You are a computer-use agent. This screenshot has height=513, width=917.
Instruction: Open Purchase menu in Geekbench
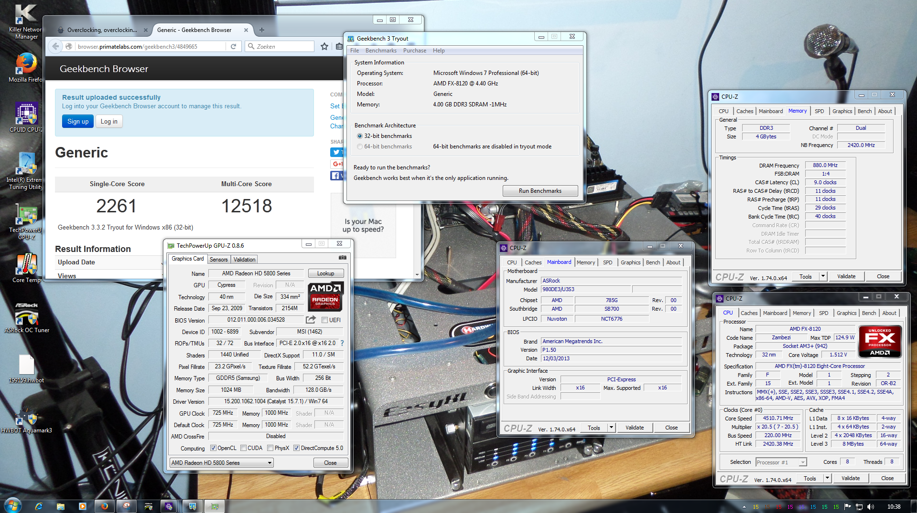tap(414, 51)
